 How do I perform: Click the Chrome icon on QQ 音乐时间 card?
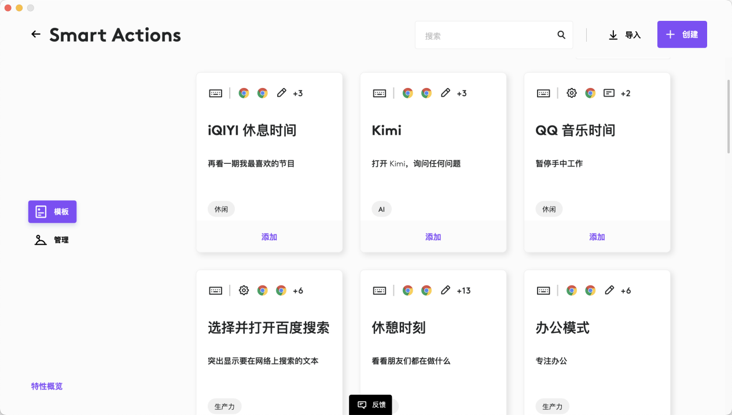pyautogui.click(x=590, y=93)
